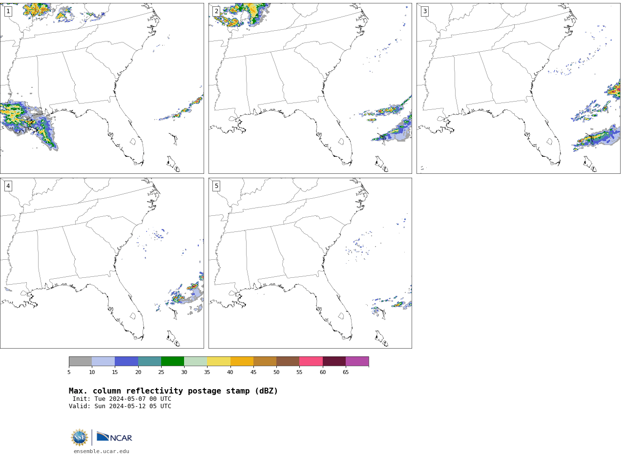
Task: Click the colorbar tick label 5
Action: click(x=69, y=372)
